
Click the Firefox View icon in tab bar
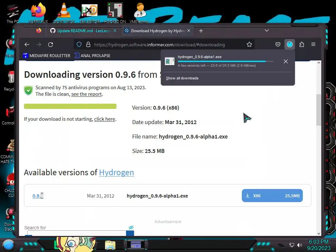tap(39, 31)
